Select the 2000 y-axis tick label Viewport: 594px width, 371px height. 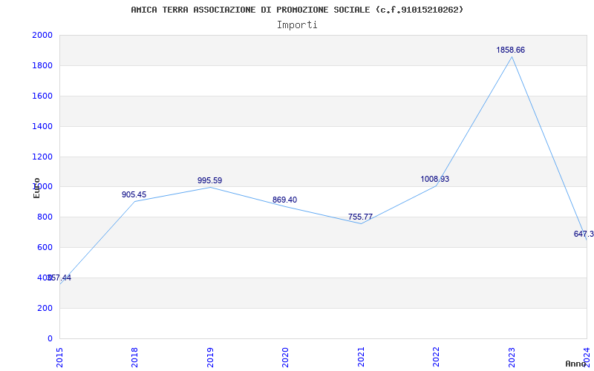tap(42, 35)
